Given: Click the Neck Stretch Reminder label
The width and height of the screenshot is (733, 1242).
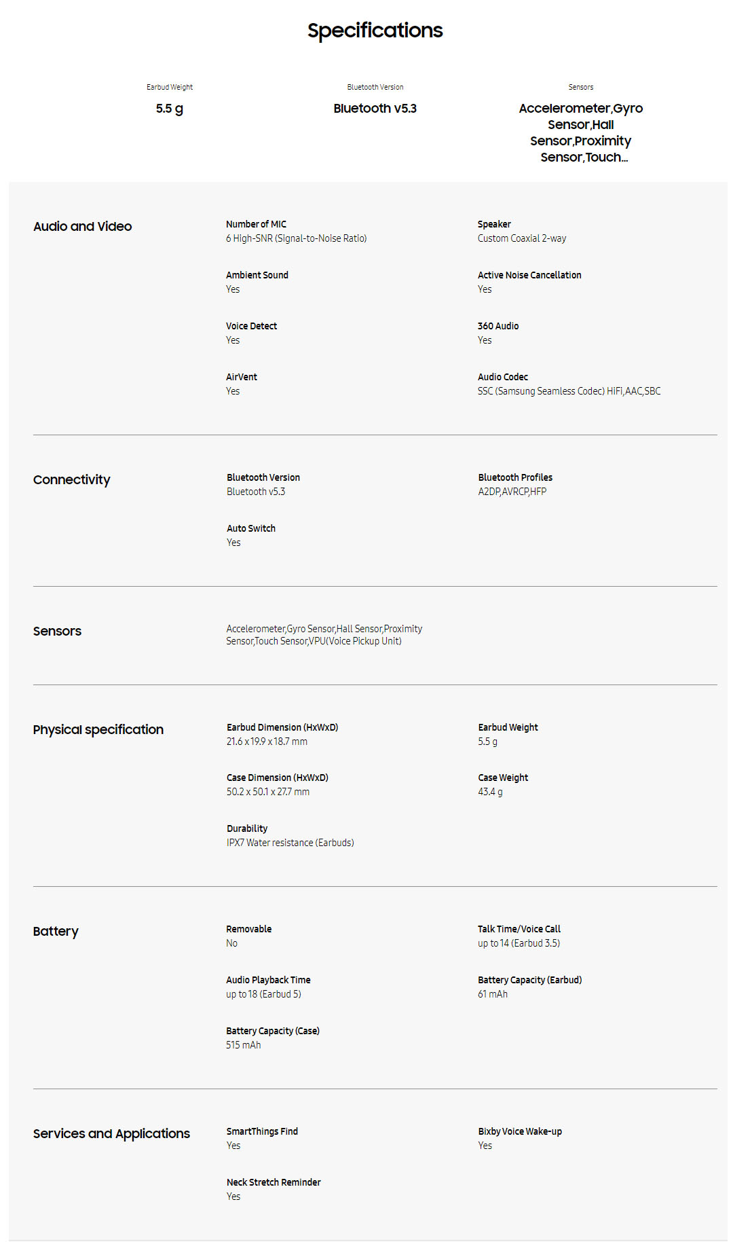Looking at the screenshot, I should pyautogui.click(x=273, y=1182).
